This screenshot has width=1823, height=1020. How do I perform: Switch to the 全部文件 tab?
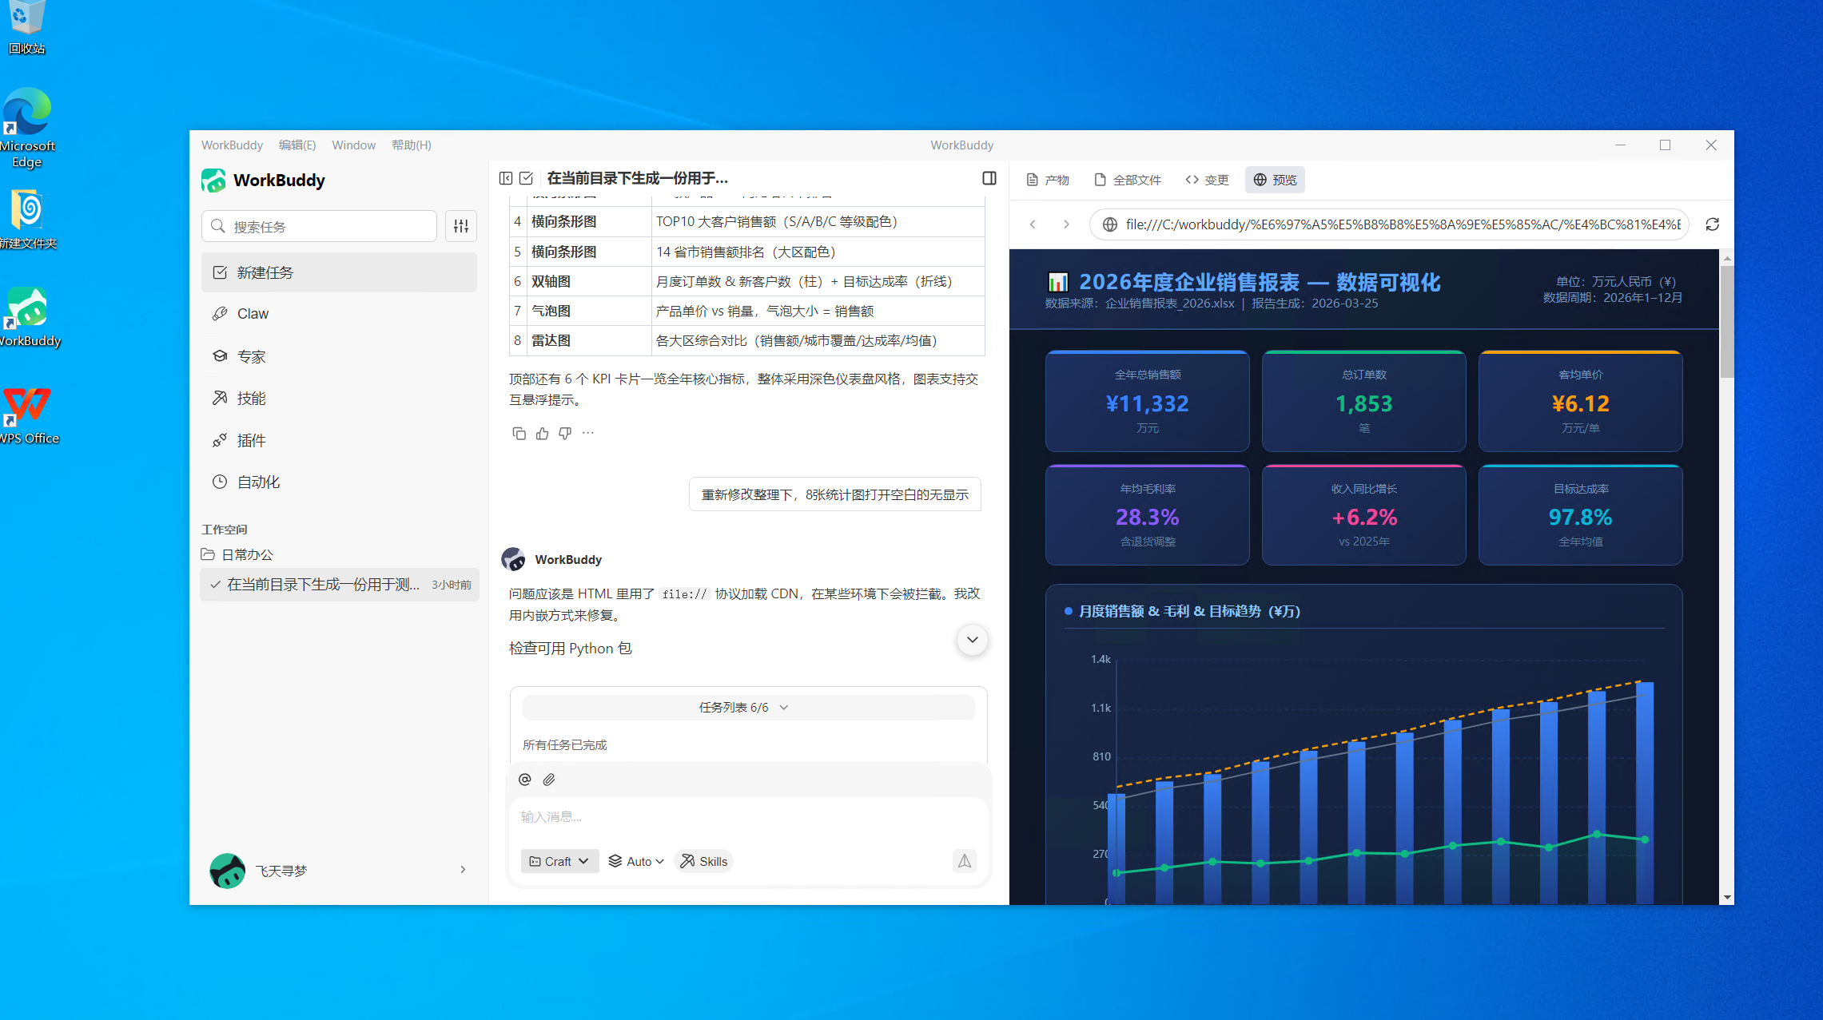(1127, 180)
